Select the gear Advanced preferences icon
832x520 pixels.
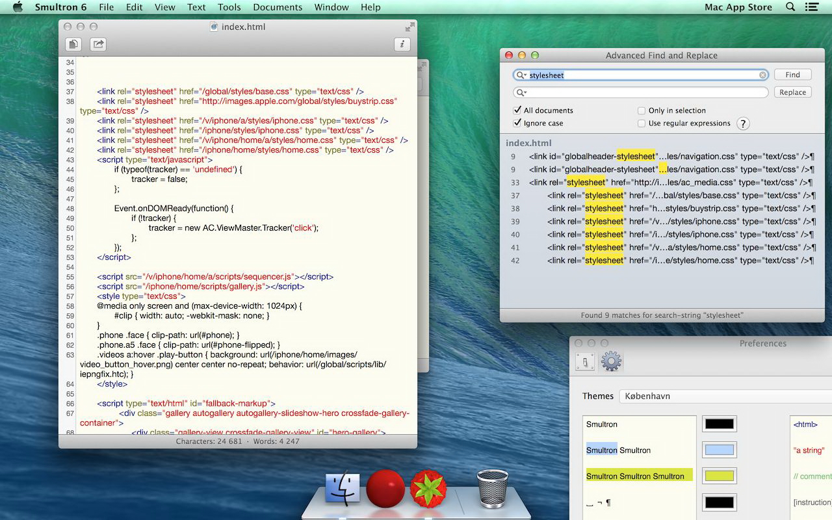pyautogui.click(x=611, y=361)
